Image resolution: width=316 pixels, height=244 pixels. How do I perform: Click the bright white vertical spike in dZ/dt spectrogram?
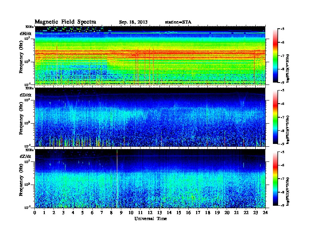(117, 179)
